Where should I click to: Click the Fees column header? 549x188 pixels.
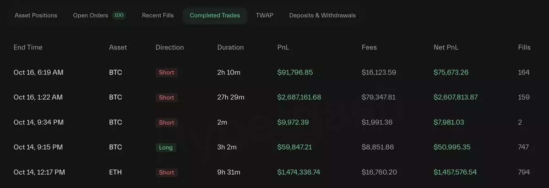coord(369,48)
